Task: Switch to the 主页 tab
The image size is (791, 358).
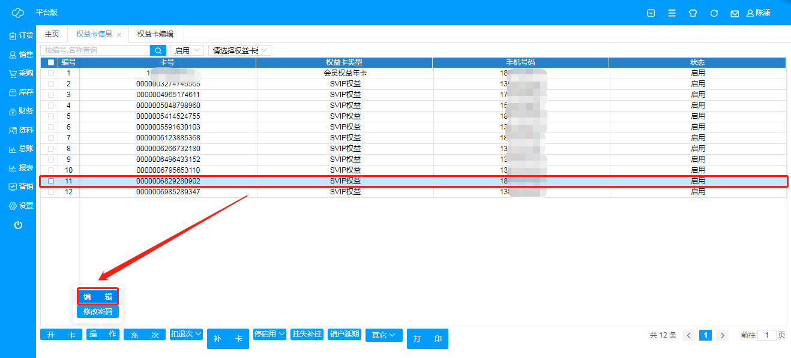Action: [52, 34]
